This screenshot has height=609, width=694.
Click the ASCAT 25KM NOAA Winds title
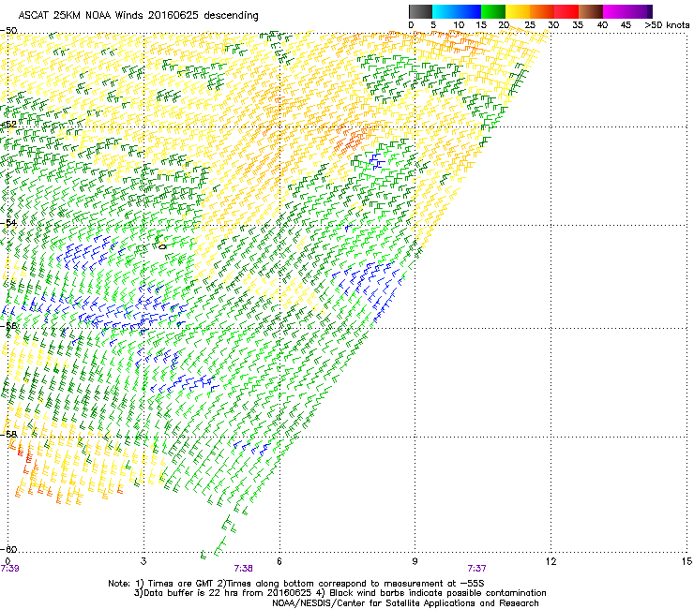[x=138, y=15]
